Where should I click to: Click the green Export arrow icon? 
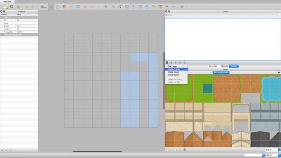(x=18, y=7)
